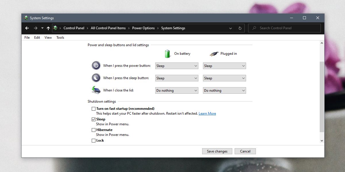Uncheck the Sleep power menu checkbox
This screenshot has height=172, width=345.
tap(93, 119)
